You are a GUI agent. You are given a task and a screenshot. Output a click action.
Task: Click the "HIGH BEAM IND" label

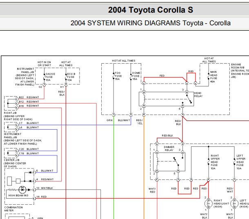tap(18, 195)
